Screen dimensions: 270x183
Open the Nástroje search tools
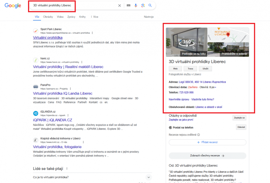[149, 17]
